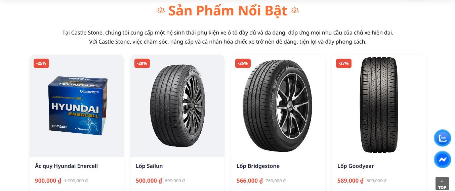Click the Sản Phẩm Nổi Bật heading

[x=228, y=11]
